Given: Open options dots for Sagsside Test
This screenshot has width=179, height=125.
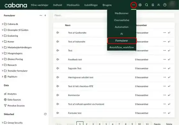Looking at the screenshot, I should (x=165, y=68).
